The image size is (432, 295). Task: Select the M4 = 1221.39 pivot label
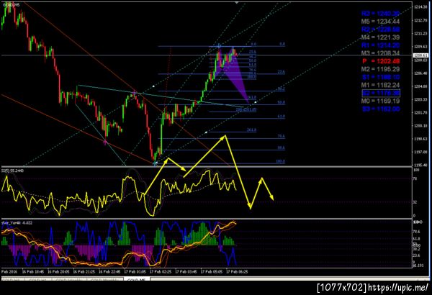[x=380, y=37]
